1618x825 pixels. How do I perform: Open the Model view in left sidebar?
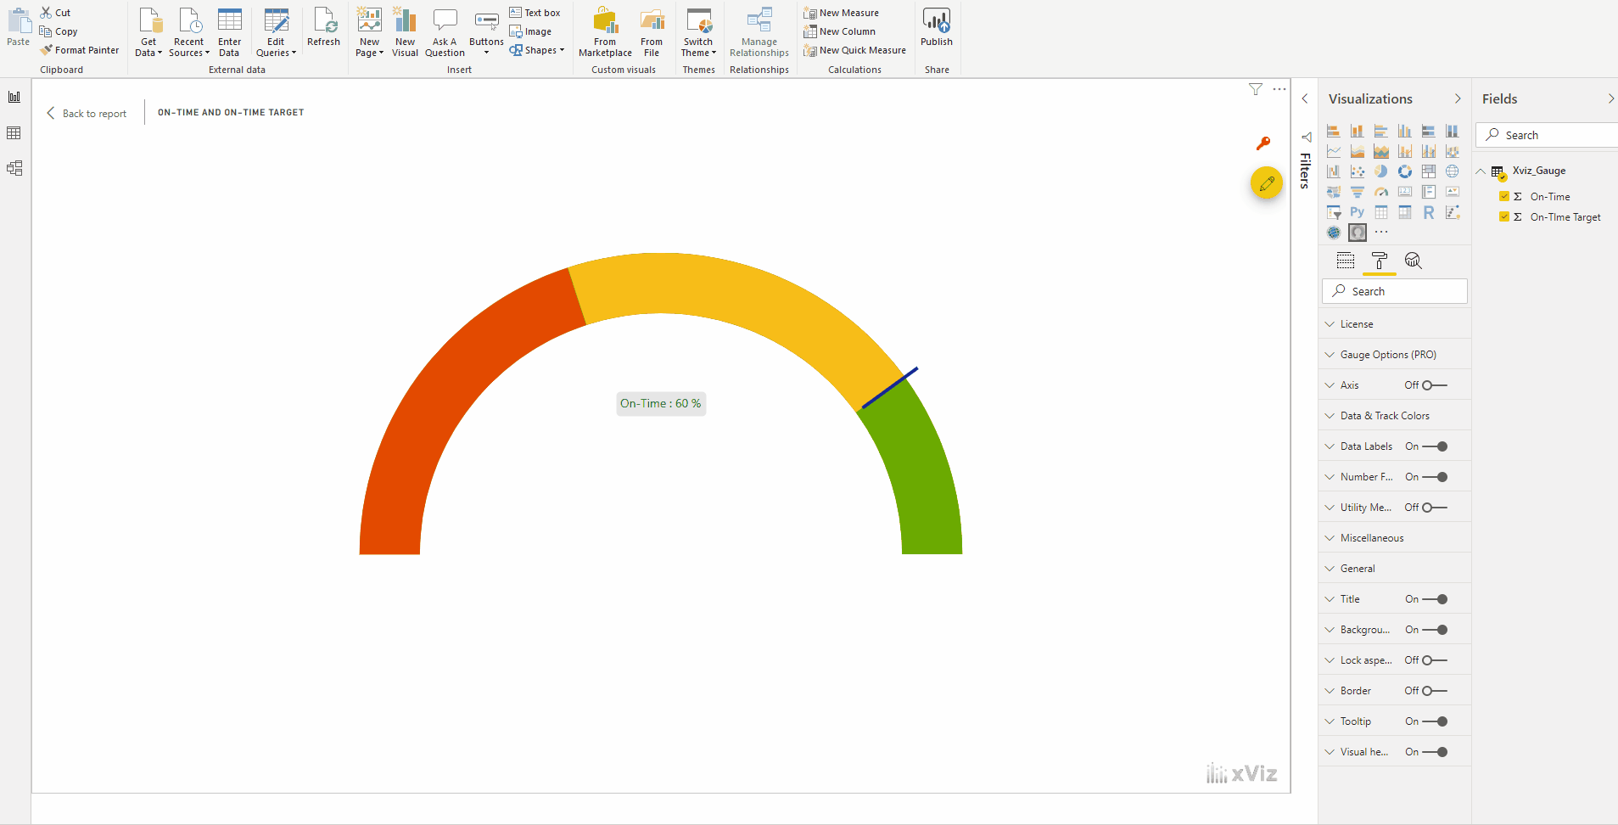pos(15,168)
